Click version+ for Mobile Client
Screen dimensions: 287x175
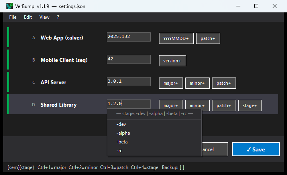tap(173, 61)
